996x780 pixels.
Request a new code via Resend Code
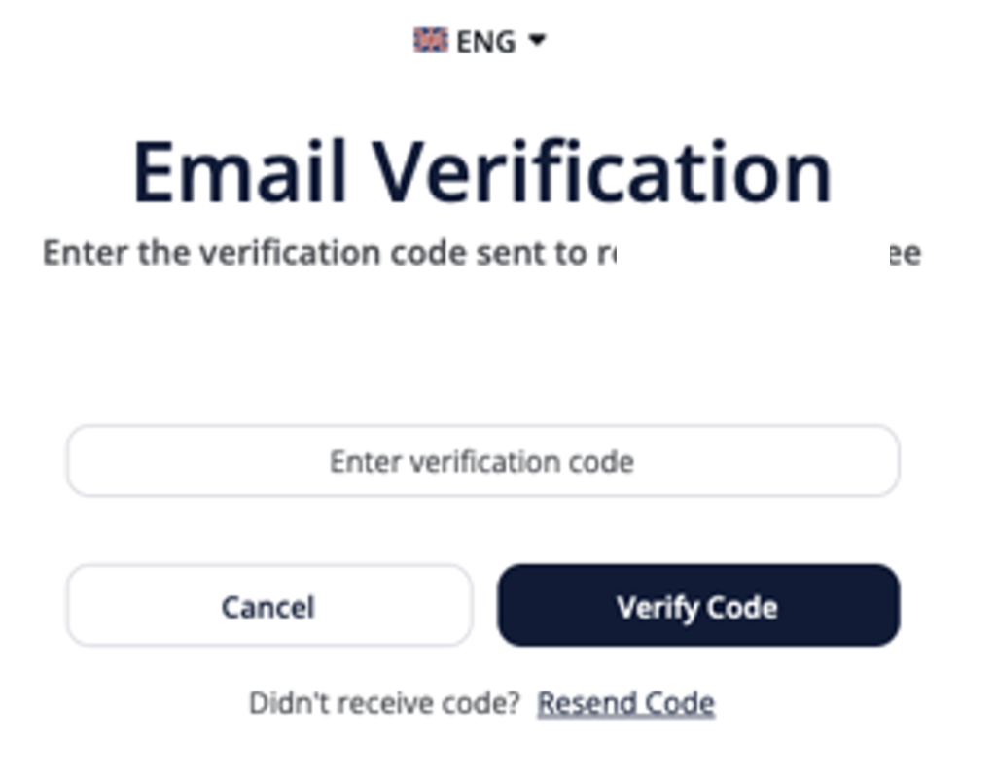[x=626, y=703]
